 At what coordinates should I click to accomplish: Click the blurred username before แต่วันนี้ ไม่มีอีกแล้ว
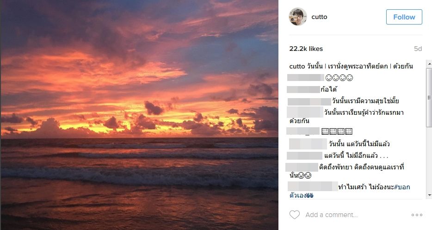point(304,156)
